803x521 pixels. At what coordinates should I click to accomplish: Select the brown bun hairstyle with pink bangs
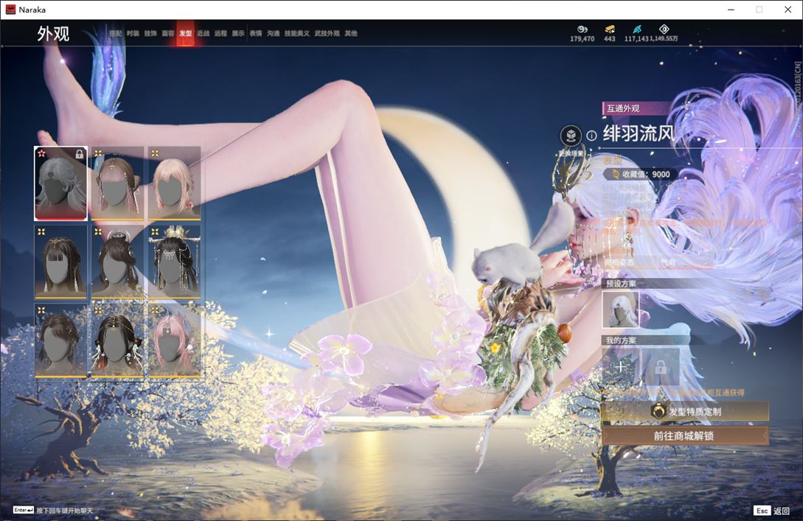coord(117,183)
